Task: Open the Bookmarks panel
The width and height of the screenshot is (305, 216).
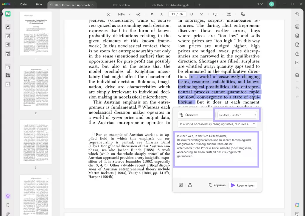Action: 8,205
